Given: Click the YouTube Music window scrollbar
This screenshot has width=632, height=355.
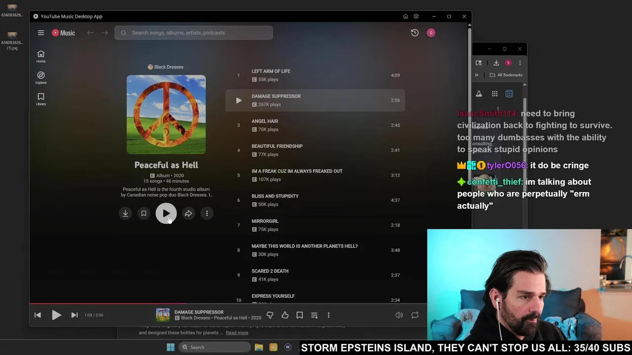Looking at the screenshot, I should coord(469,163).
